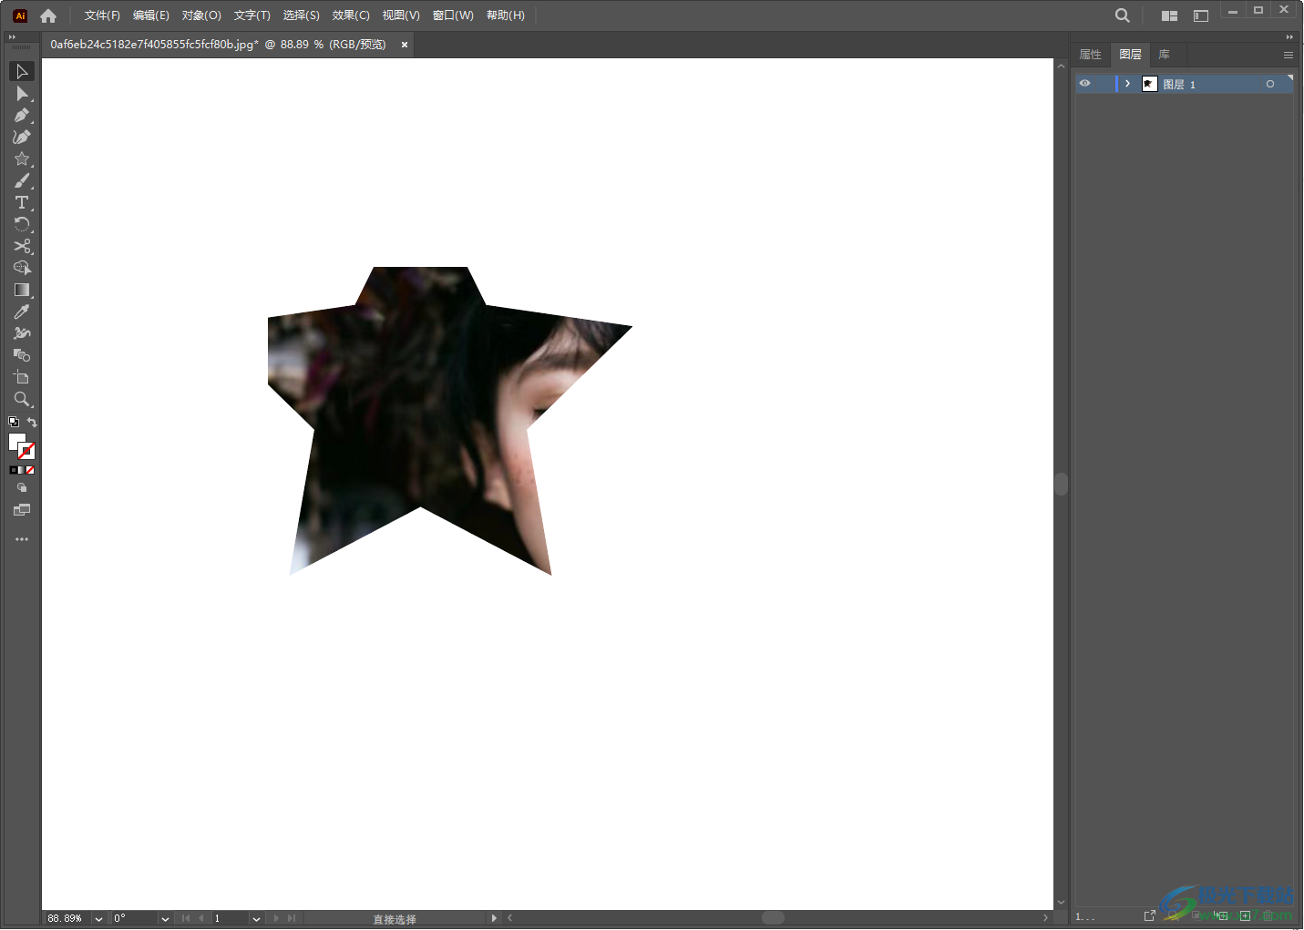Click Collect for Export in Layers panel
The height and width of the screenshot is (930, 1304).
point(1149,915)
